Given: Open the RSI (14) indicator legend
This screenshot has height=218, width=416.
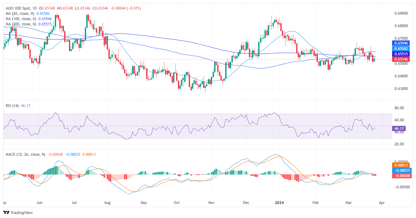Looking at the screenshot, I should pyautogui.click(x=12, y=106).
